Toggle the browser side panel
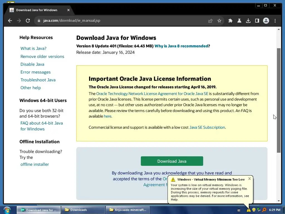 click(x=257, y=21)
